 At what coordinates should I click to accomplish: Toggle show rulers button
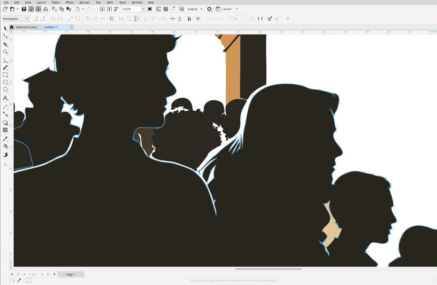click(x=158, y=9)
